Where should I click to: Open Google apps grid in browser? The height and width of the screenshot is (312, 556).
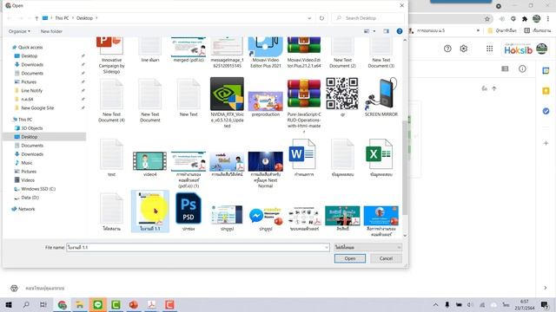pyautogui.click(x=489, y=49)
